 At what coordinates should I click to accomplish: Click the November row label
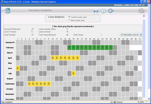10,94
